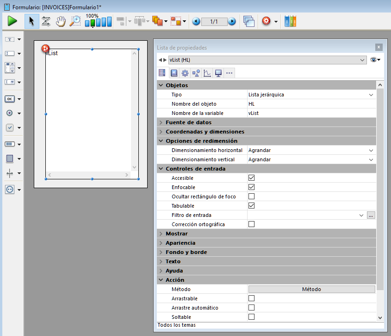Click the ellipsis button beside Filtro de entrada

pos(371,215)
